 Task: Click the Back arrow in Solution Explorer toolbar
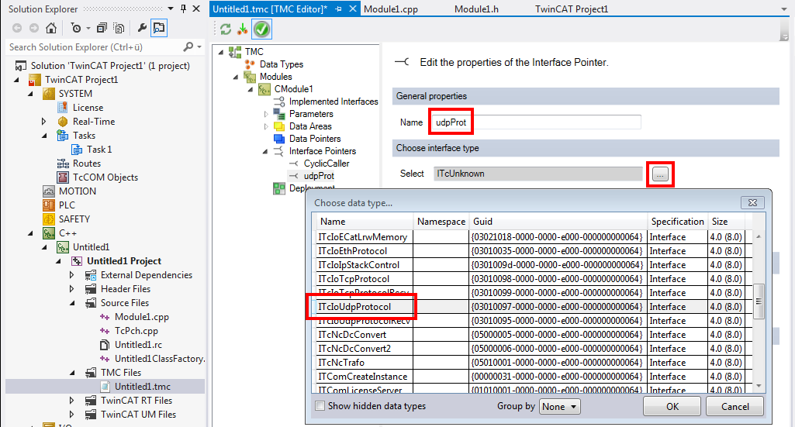(x=17, y=28)
